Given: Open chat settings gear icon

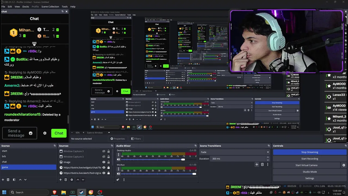Looking at the screenshot, I should pyautogui.click(x=45, y=133).
